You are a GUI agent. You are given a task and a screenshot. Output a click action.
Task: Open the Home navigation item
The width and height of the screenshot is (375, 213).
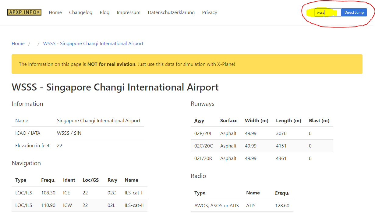[x=55, y=12]
